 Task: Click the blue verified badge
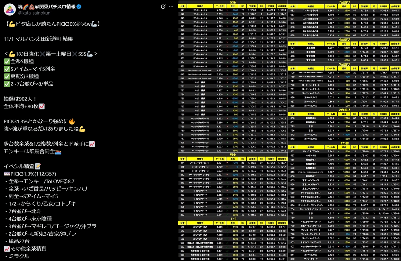click(x=79, y=6)
